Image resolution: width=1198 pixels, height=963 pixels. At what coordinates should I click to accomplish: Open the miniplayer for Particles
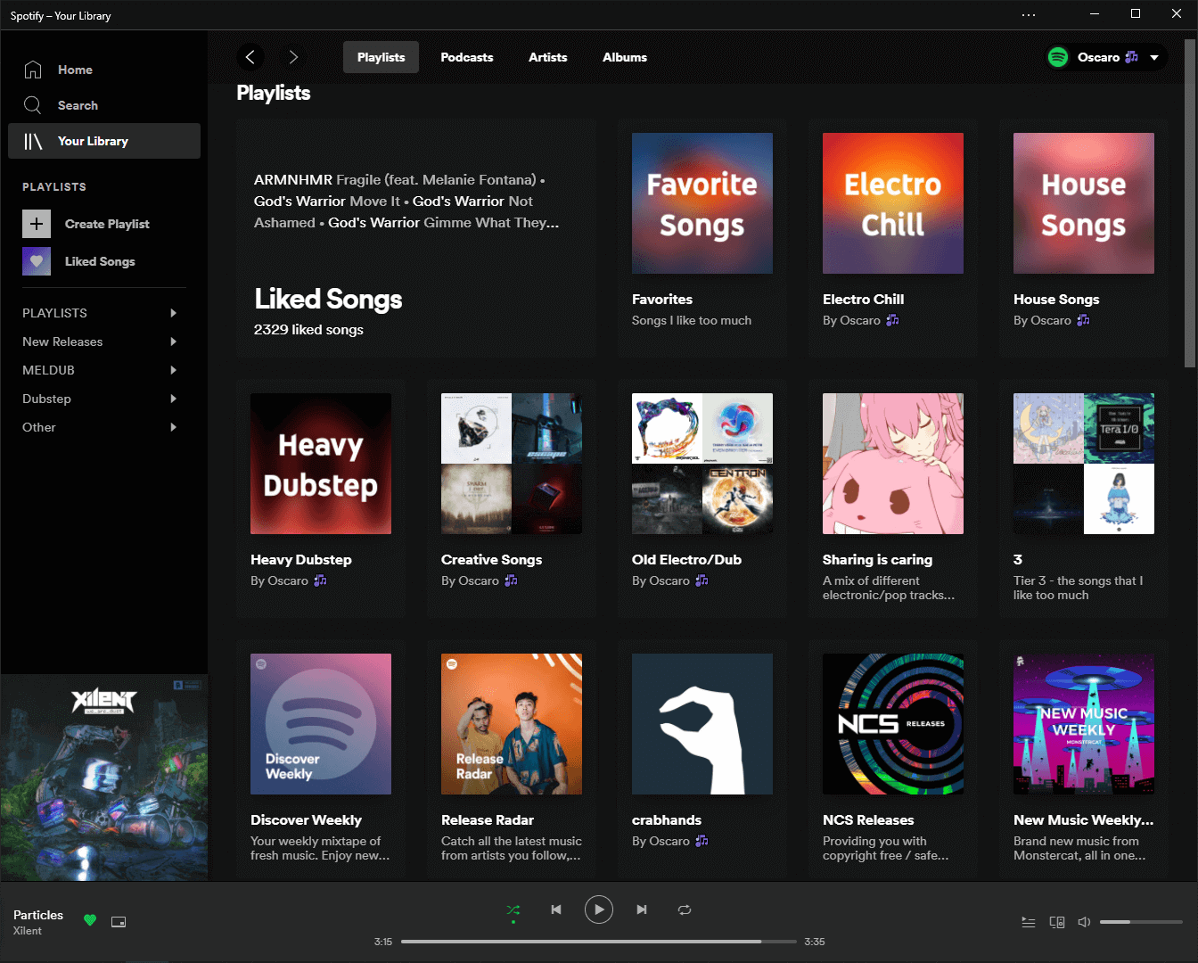pyautogui.click(x=119, y=921)
